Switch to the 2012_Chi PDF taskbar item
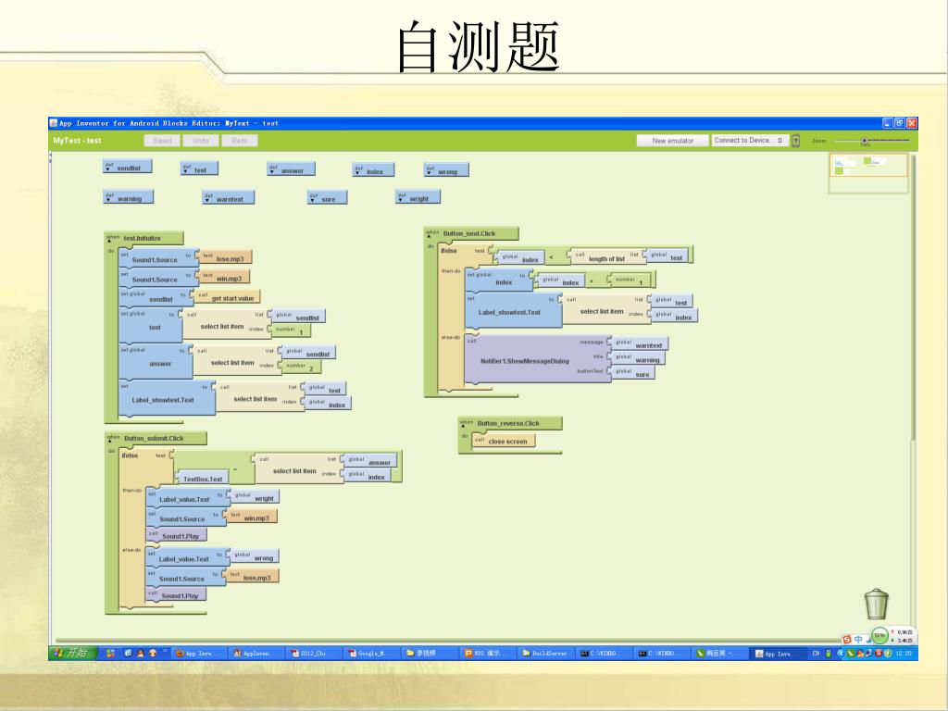 314,653
